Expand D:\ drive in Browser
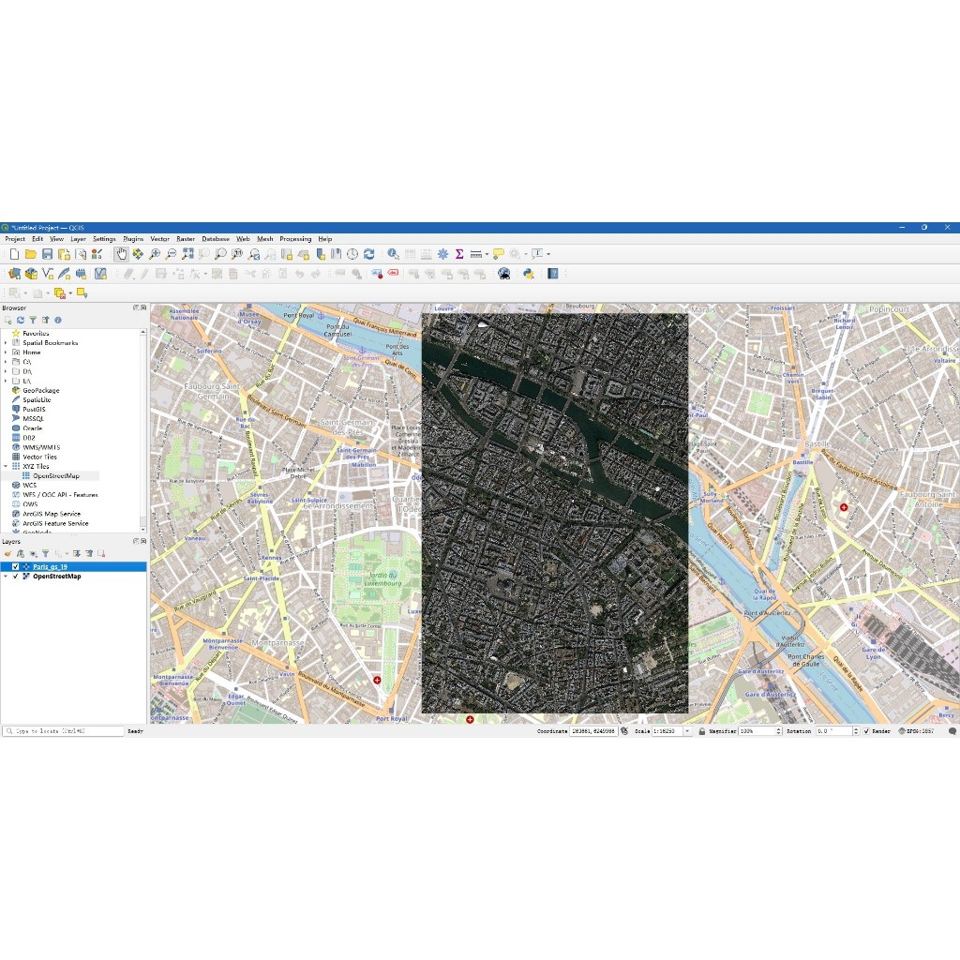The height and width of the screenshot is (960, 960). [7, 371]
